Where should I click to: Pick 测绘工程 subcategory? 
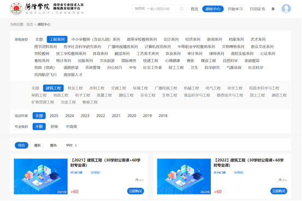click(x=126, y=95)
